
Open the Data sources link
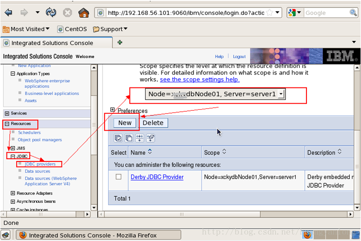pos(37,171)
